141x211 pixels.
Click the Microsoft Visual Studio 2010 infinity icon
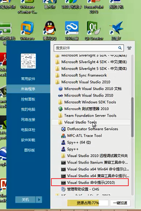[x=61, y=96]
